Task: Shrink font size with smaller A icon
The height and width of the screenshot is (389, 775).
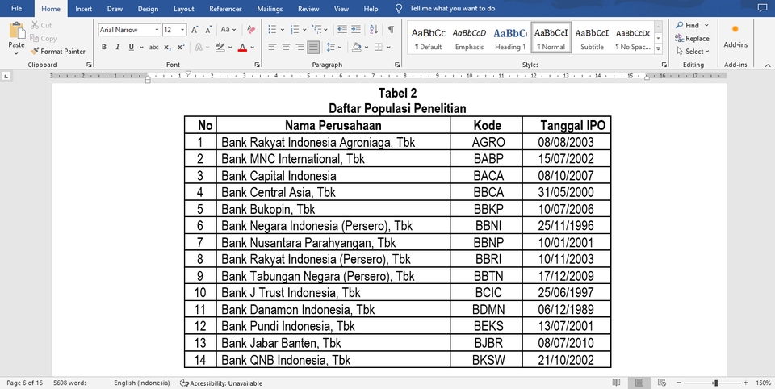Action: [208, 30]
